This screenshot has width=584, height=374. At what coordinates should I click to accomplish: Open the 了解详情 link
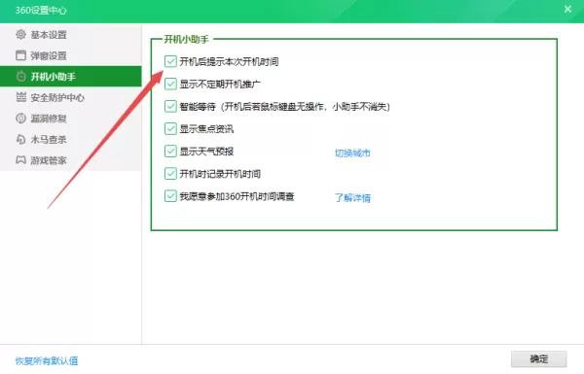click(x=352, y=198)
